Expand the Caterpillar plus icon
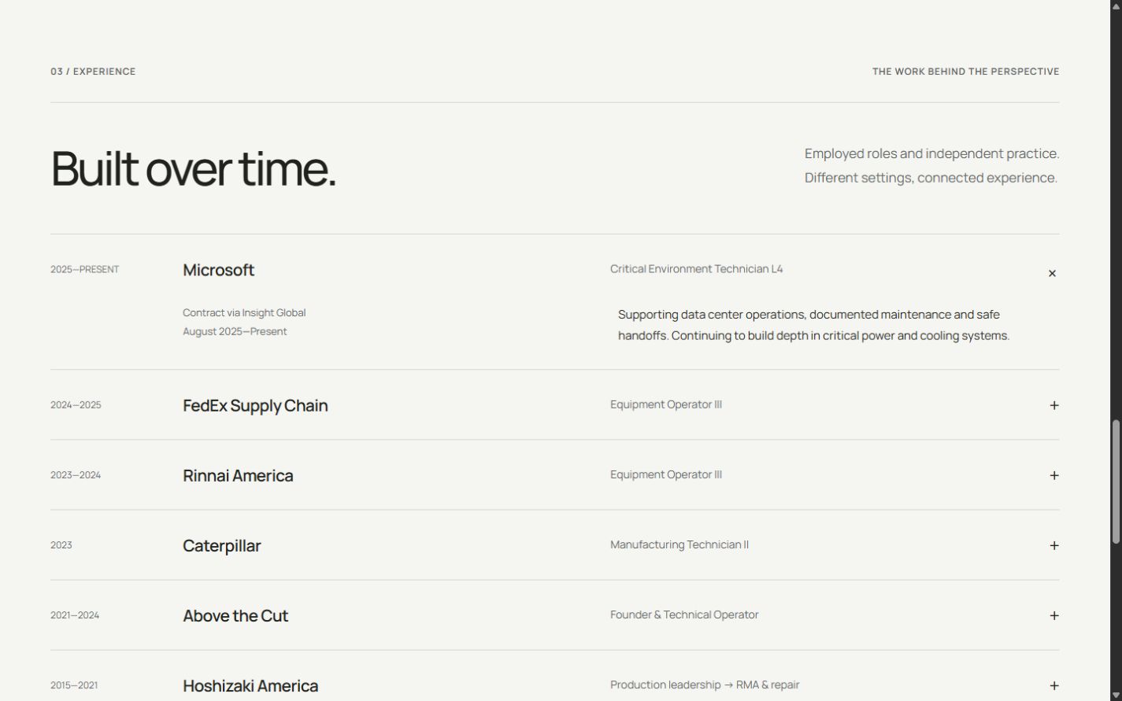Screen dimensions: 1122x701 pos(1054,545)
